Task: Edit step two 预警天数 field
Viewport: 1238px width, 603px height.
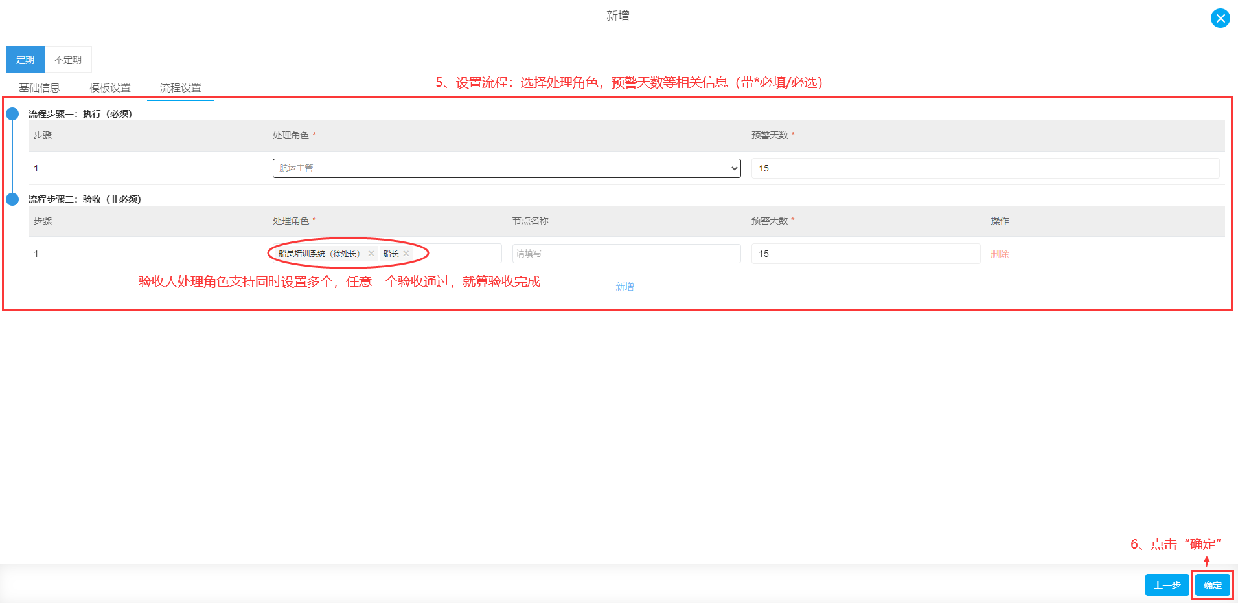Action: (865, 254)
